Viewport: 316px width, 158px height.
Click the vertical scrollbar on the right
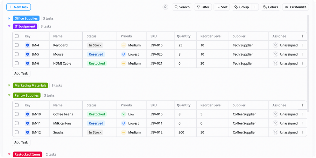[x=308, y=63]
